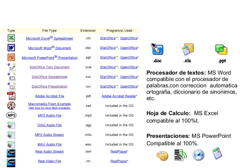This screenshot has width=240, height=168.
Task: Click the Procesador de textos heading
Action: [176, 72]
